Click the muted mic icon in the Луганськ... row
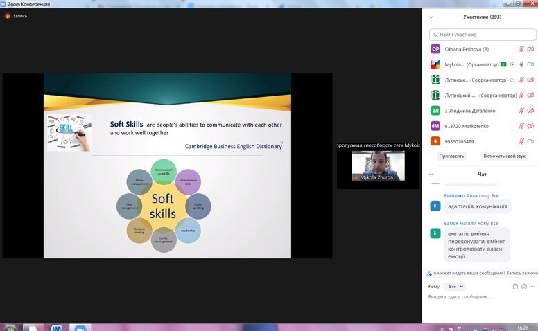The width and height of the screenshot is (538, 331). pyautogui.click(x=521, y=80)
